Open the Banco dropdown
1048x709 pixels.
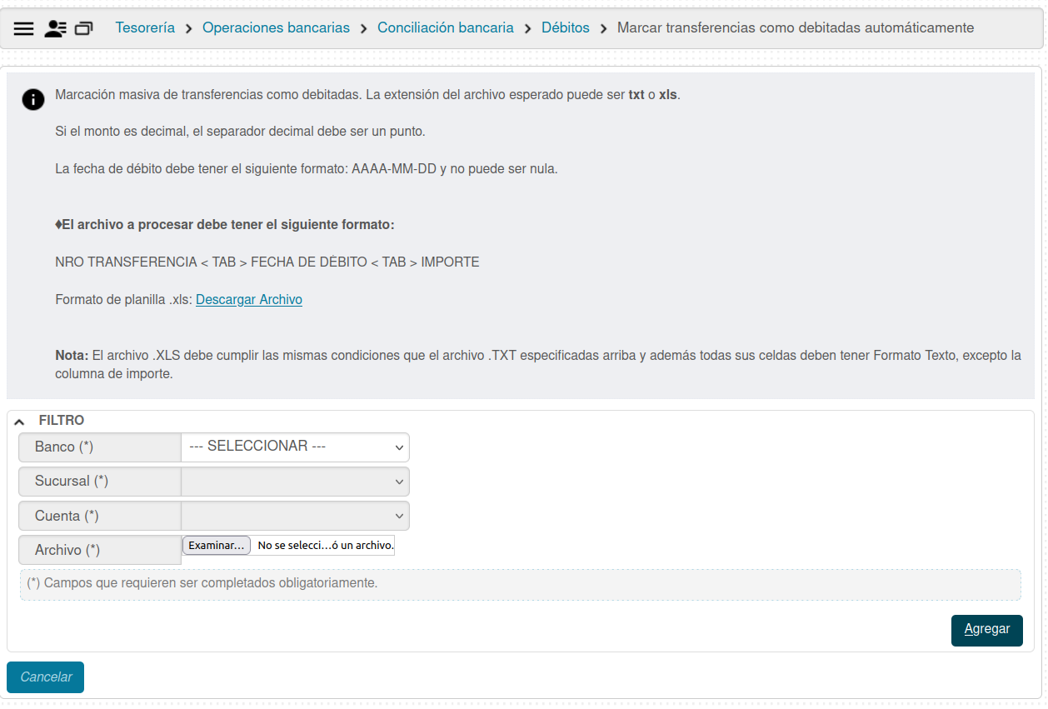coord(295,447)
